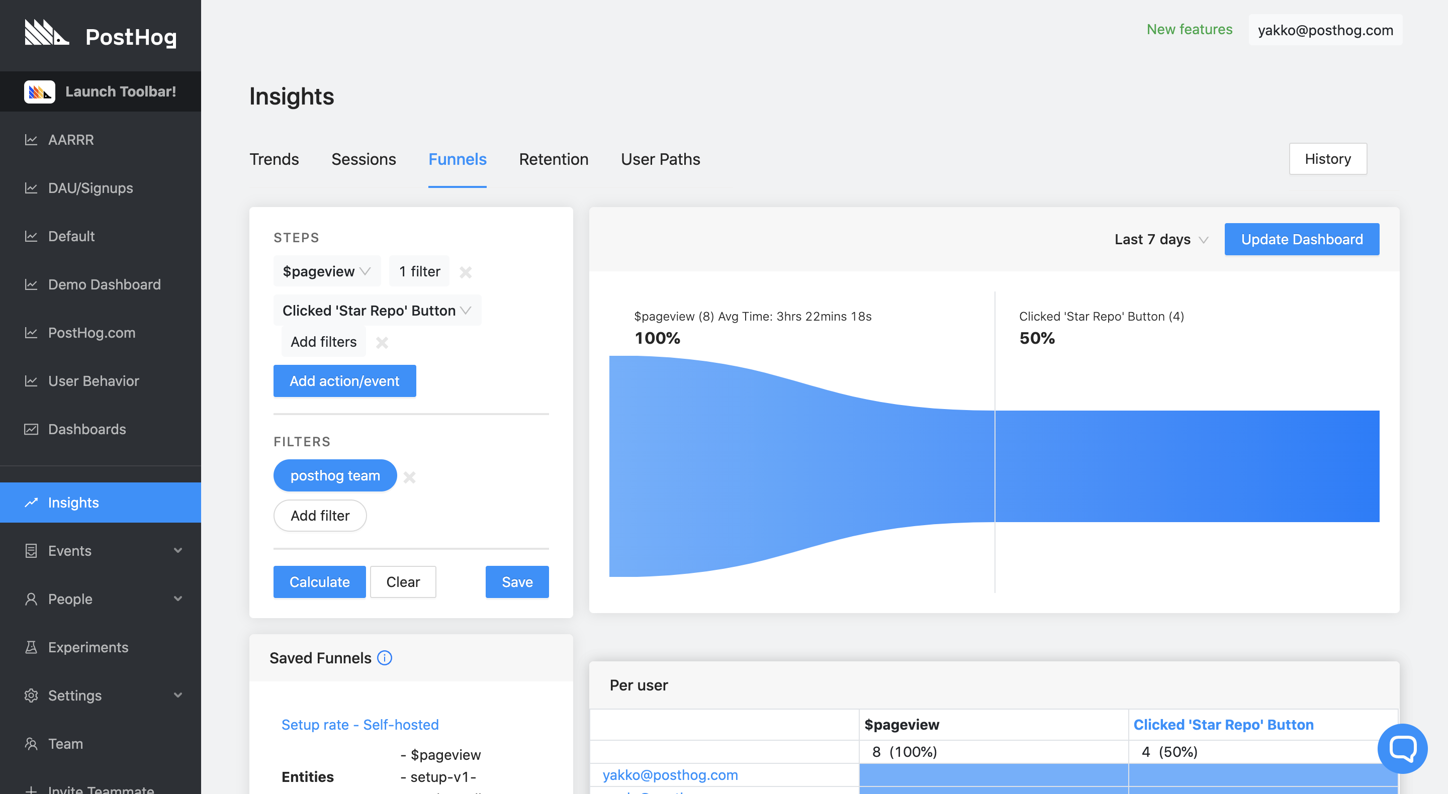This screenshot has width=1448, height=794.
Task: Open the Last 7 days date dropdown
Action: (x=1161, y=239)
